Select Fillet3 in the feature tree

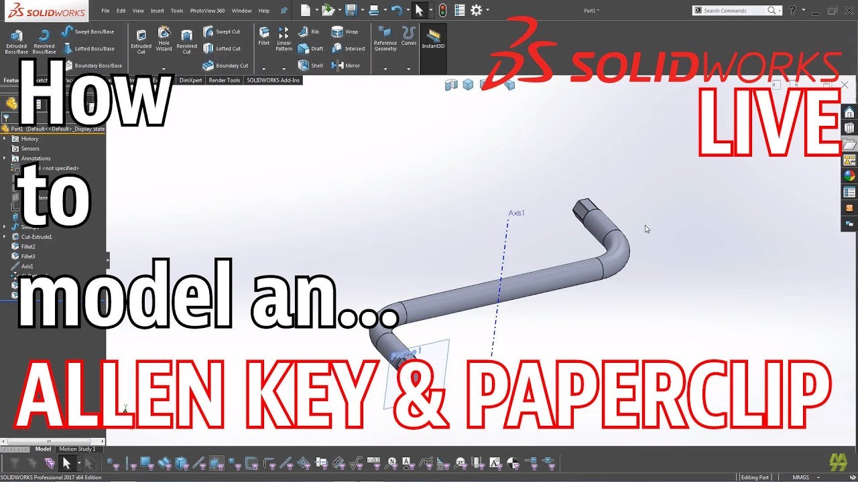click(28, 256)
